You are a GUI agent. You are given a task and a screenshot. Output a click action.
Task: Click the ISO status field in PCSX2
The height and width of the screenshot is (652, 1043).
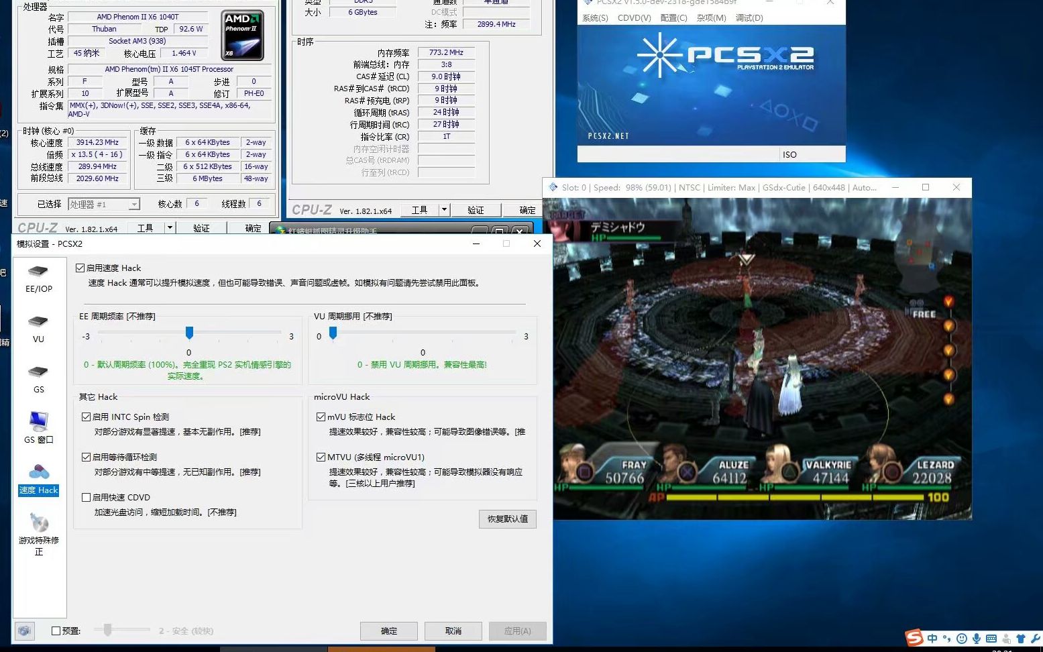point(812,154)
